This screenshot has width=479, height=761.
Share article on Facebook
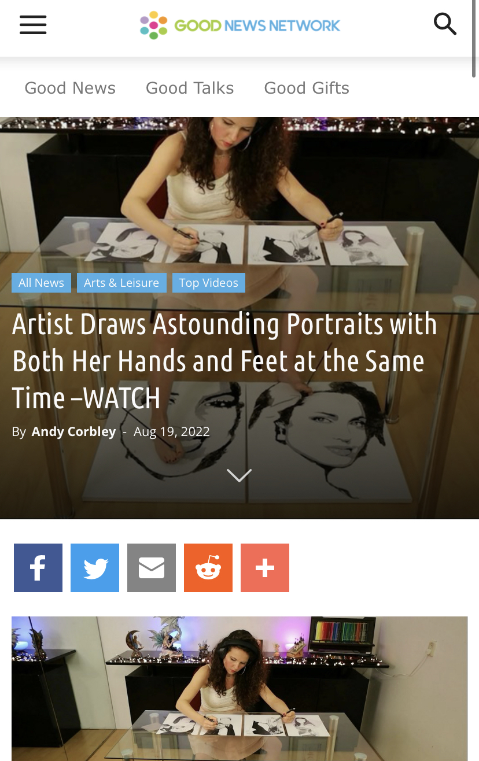tap(38, 568)
